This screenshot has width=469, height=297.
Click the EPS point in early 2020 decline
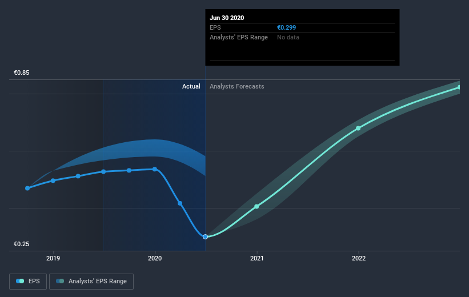coord(180,203)
